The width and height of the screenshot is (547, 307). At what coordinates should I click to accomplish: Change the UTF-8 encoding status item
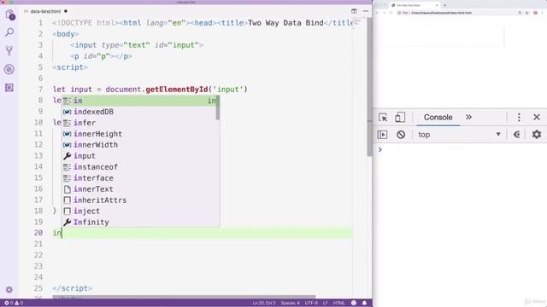tap(311, 304)
